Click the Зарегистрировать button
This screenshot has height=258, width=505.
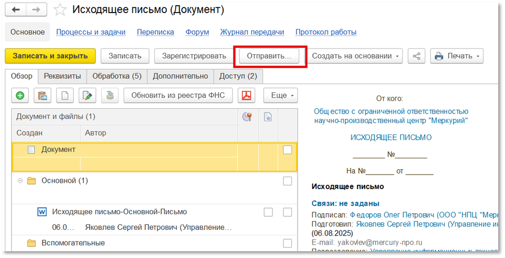click(x=194, y=56)
